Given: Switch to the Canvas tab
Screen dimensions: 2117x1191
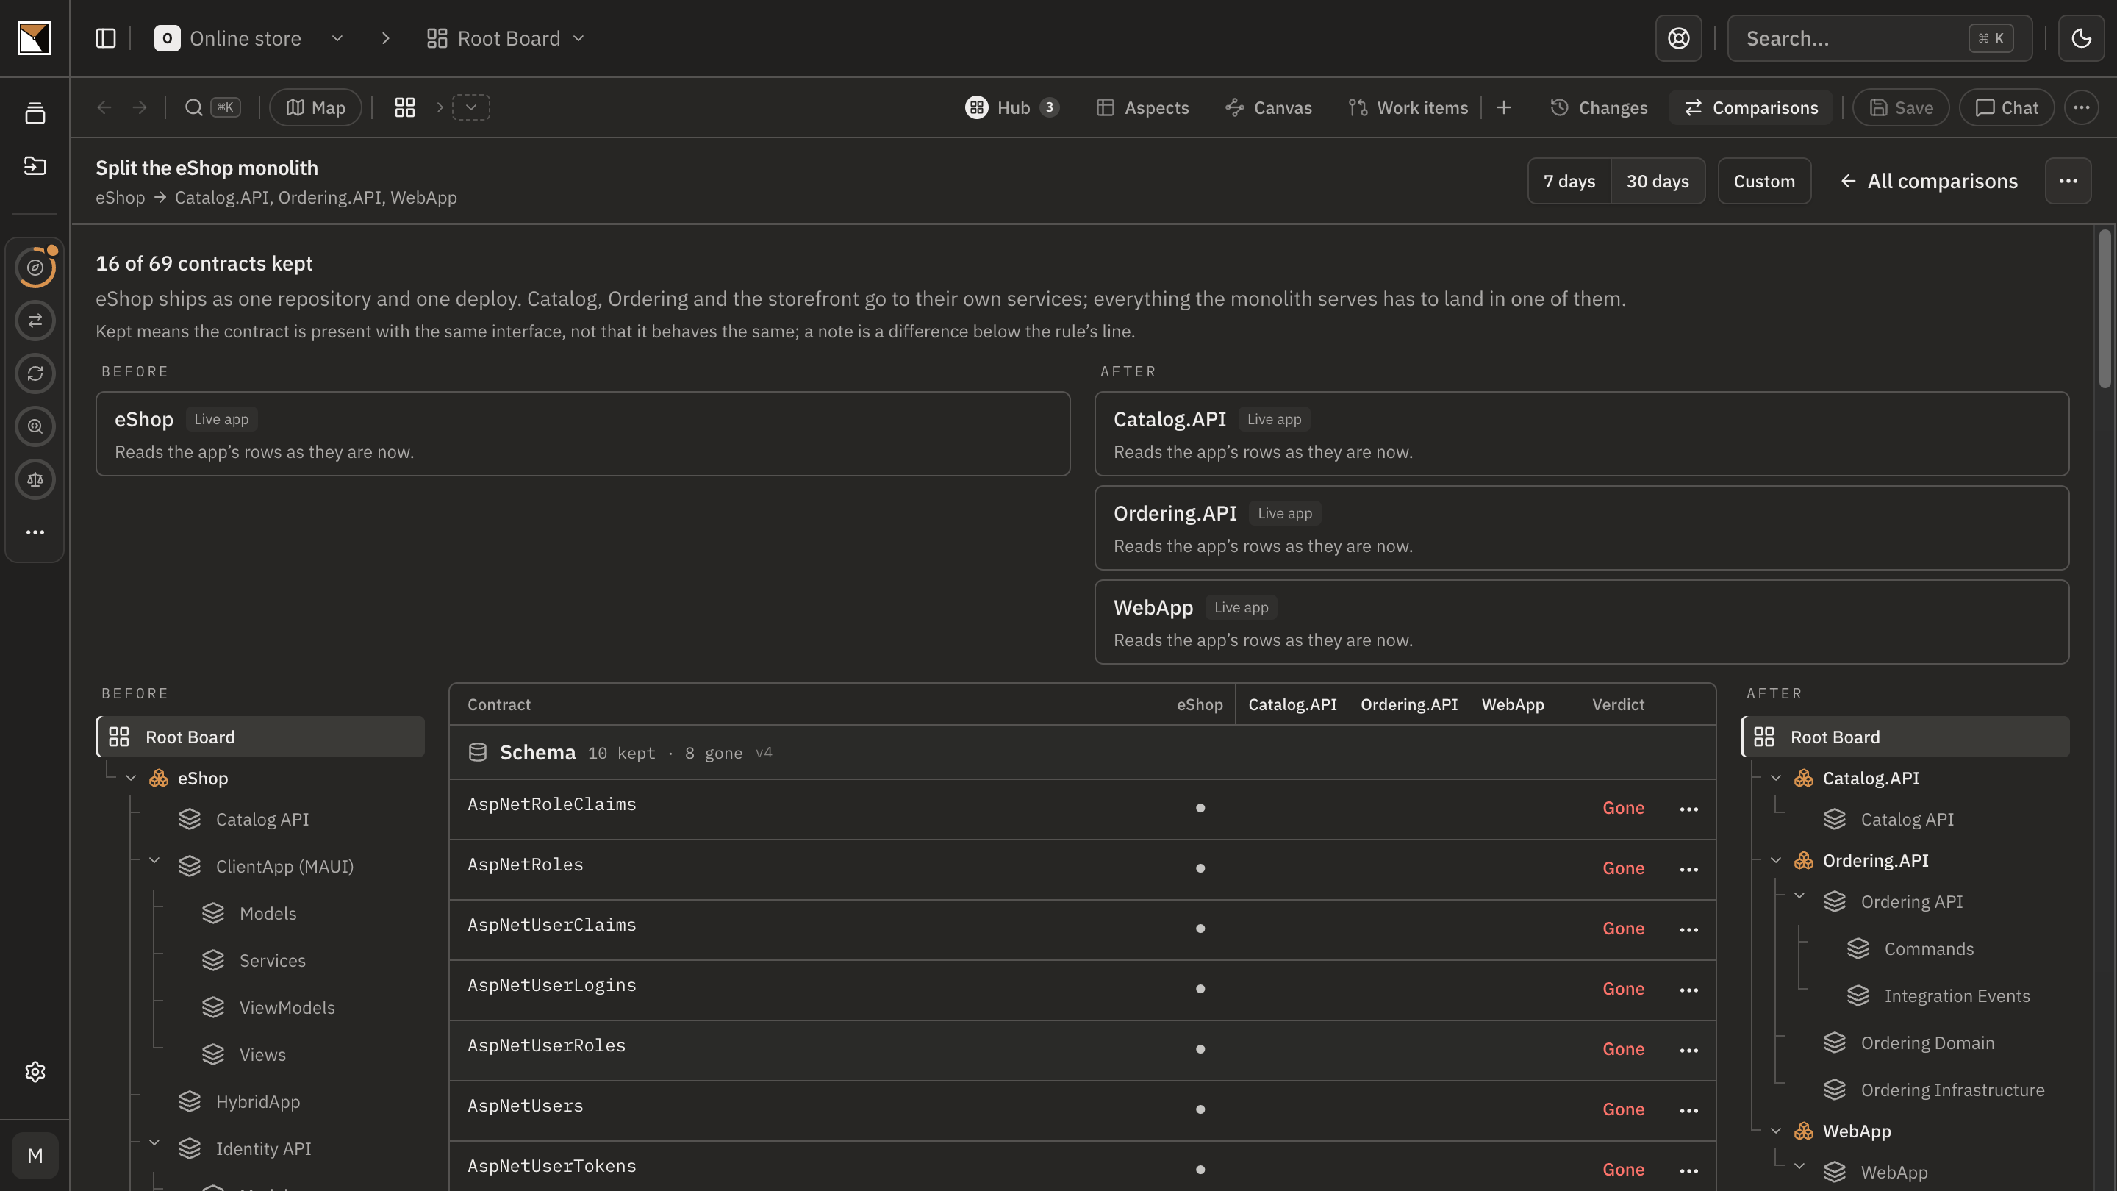Looking at the screenshot, I should tap(1268, 107).
